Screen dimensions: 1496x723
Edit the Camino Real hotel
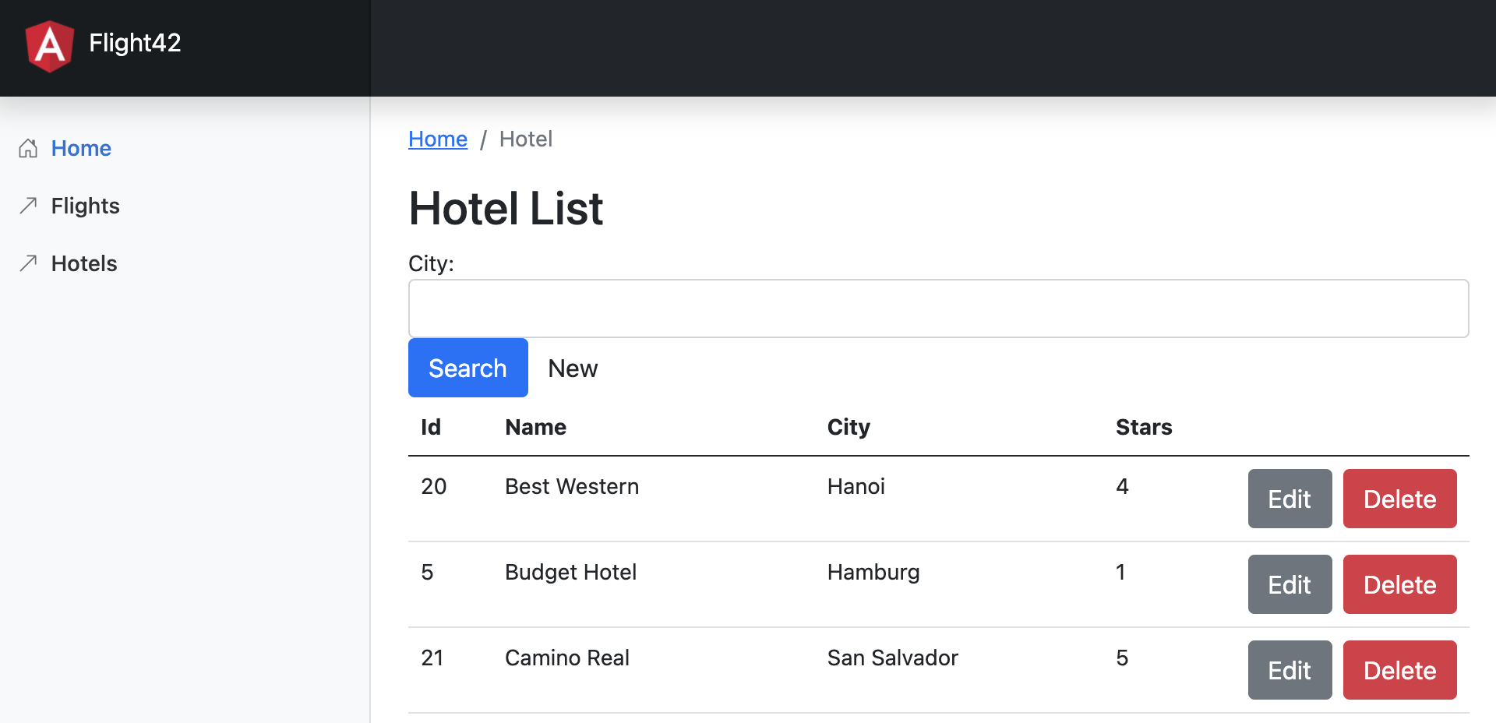tap(1290, 670)
